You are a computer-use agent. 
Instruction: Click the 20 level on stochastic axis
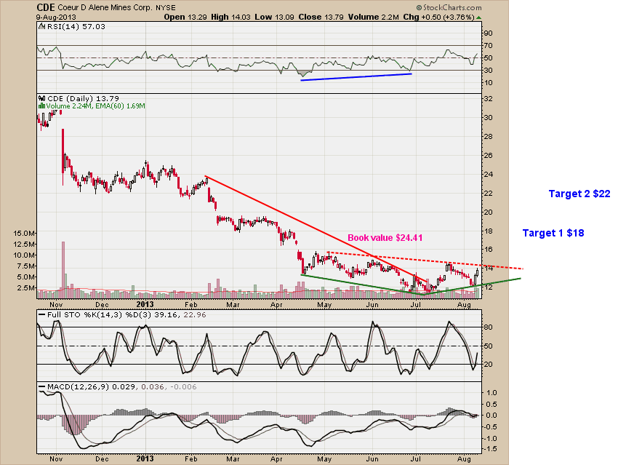click(488, 364)
